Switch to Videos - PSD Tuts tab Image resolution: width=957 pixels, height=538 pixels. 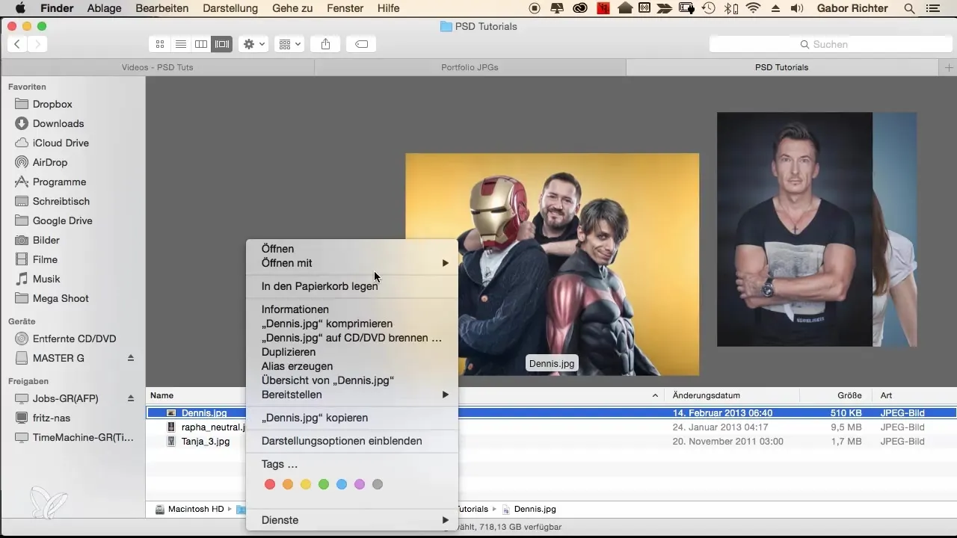click(157, 67)
